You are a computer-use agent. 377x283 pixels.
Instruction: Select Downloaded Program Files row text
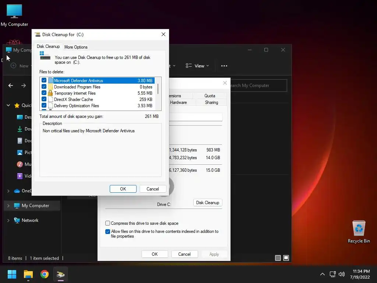[x=77, y=87]
